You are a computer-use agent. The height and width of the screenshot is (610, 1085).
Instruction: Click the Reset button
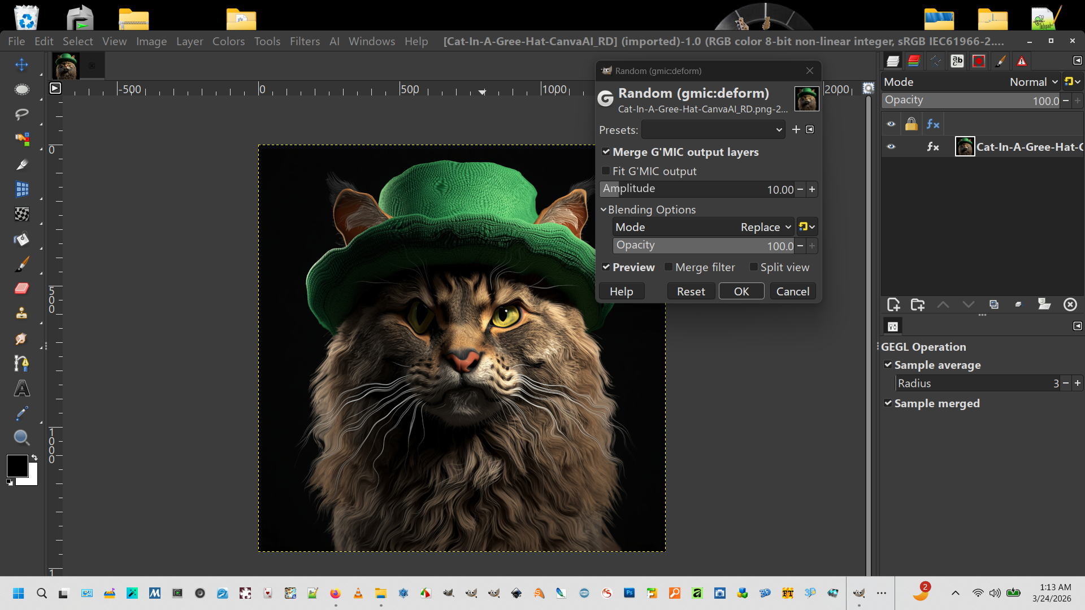691,291
